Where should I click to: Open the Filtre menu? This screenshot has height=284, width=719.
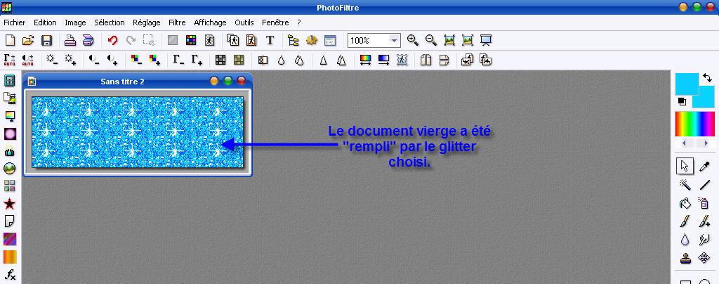[x=177, y=22]
